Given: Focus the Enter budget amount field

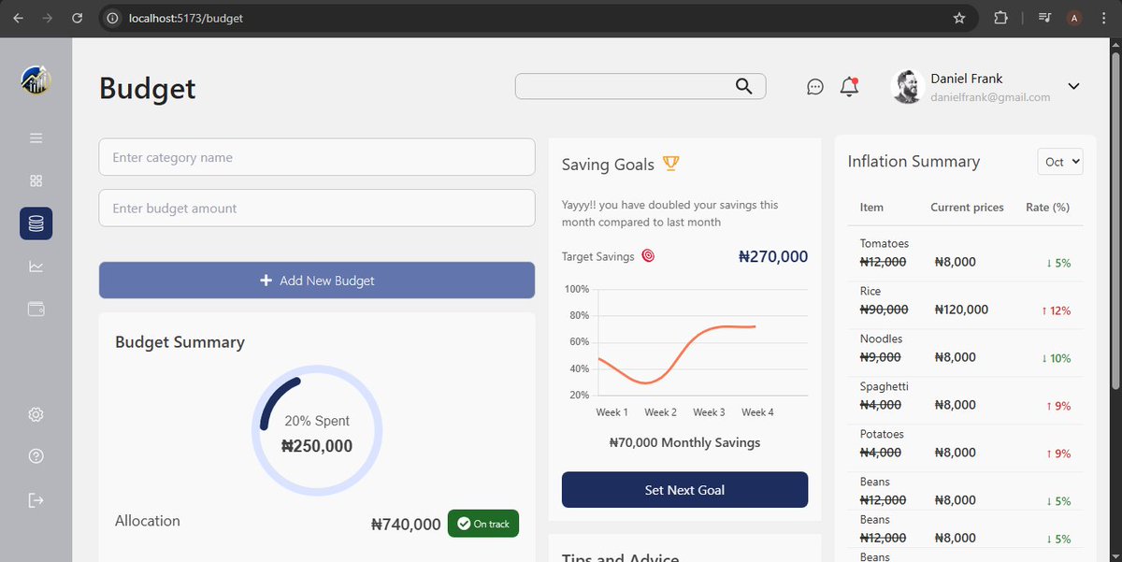Looking at the screenshot, I should (317, 208).
